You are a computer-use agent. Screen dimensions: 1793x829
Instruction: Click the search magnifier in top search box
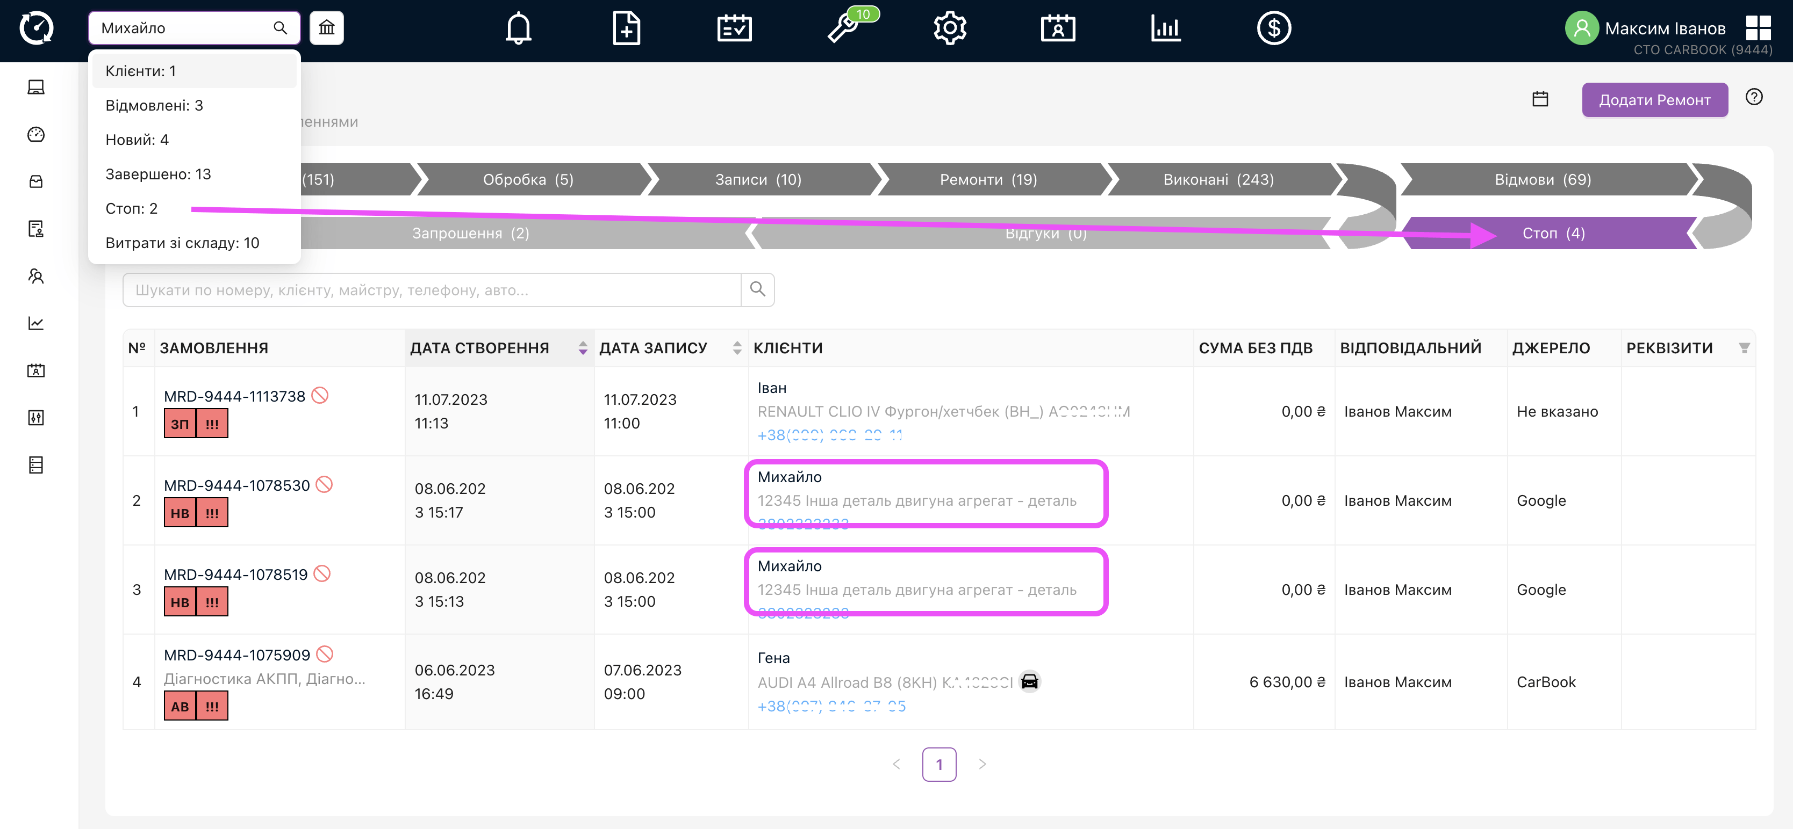click(x=281, y=28)
